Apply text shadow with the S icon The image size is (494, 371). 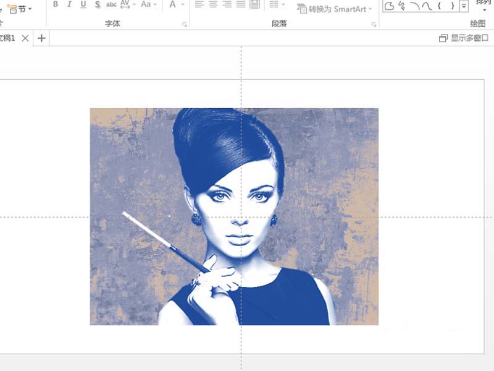tap(98, 4)
